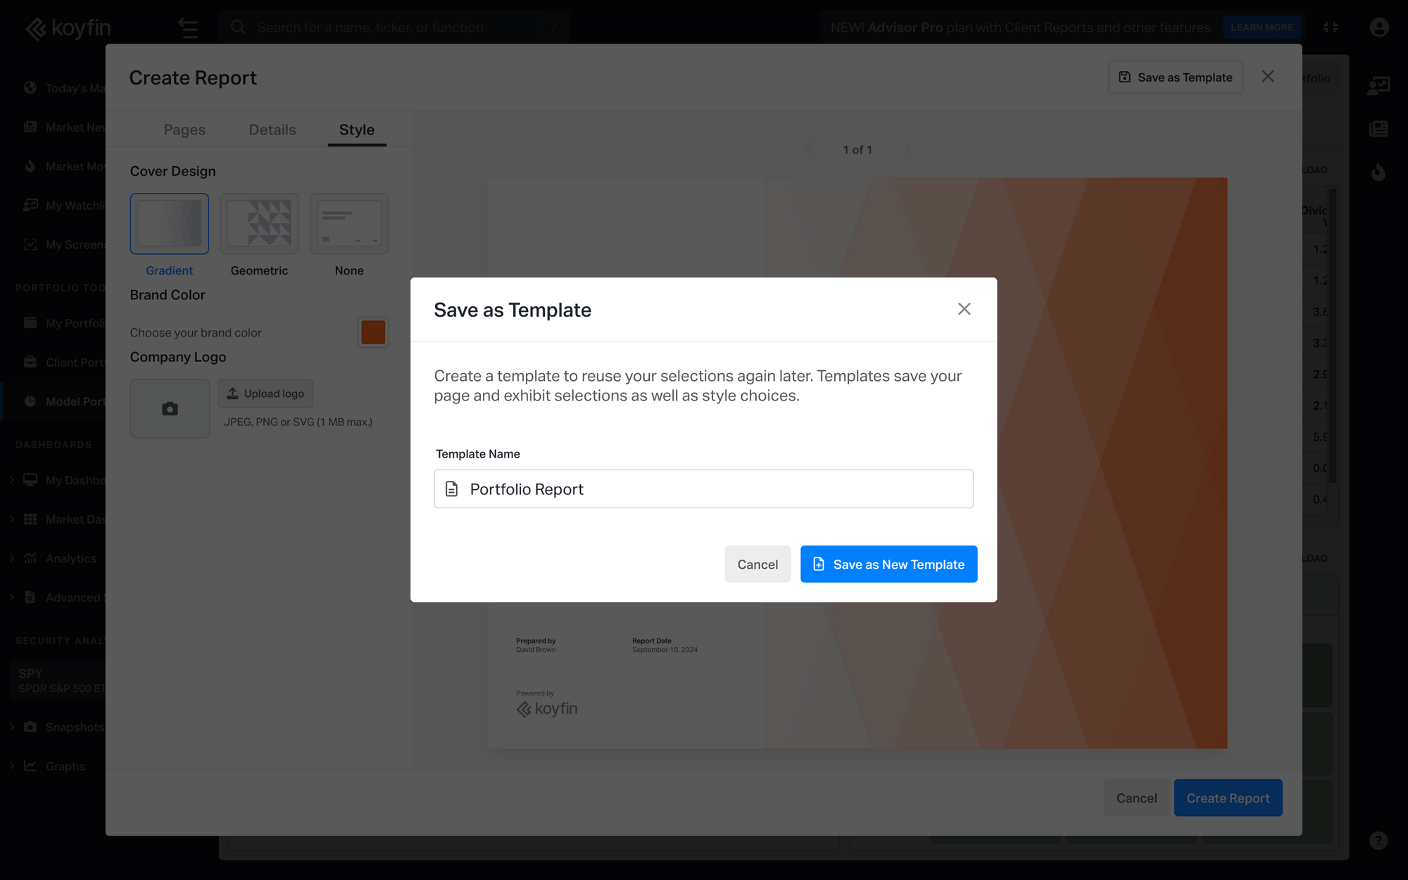Click the Create Report button

1228,798
